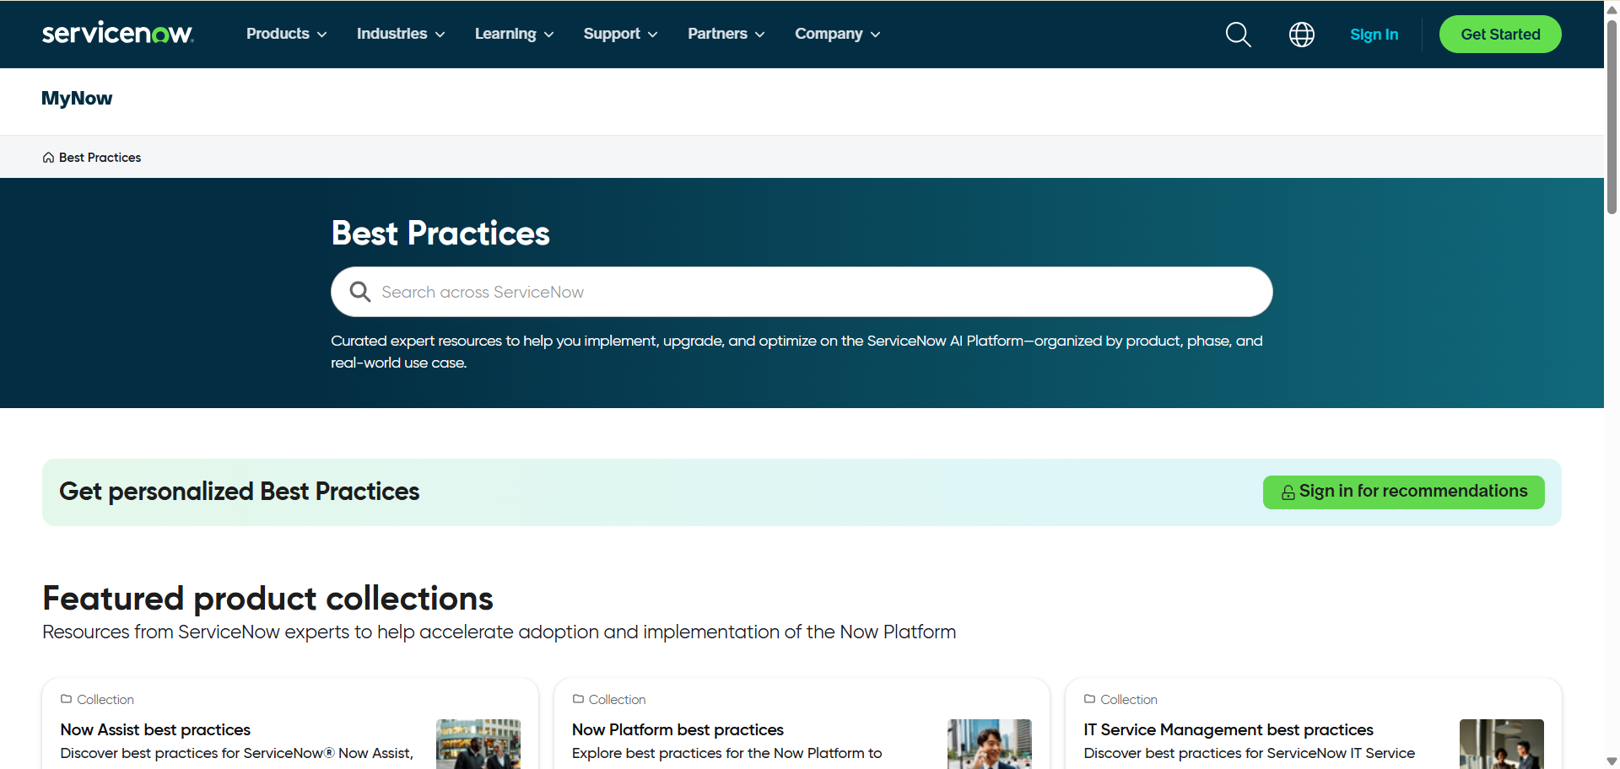Expand the Products dropdown
Viewport: 1620px width, 769px height.
pos(285,34)
